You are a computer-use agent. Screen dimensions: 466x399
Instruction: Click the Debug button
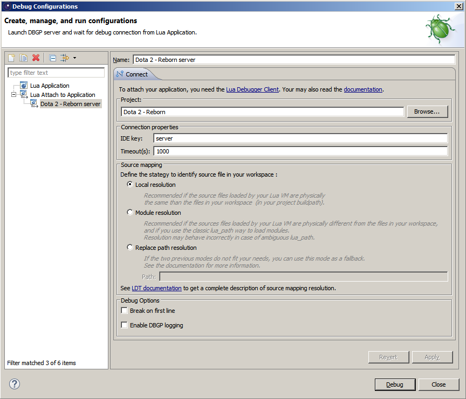395,384
